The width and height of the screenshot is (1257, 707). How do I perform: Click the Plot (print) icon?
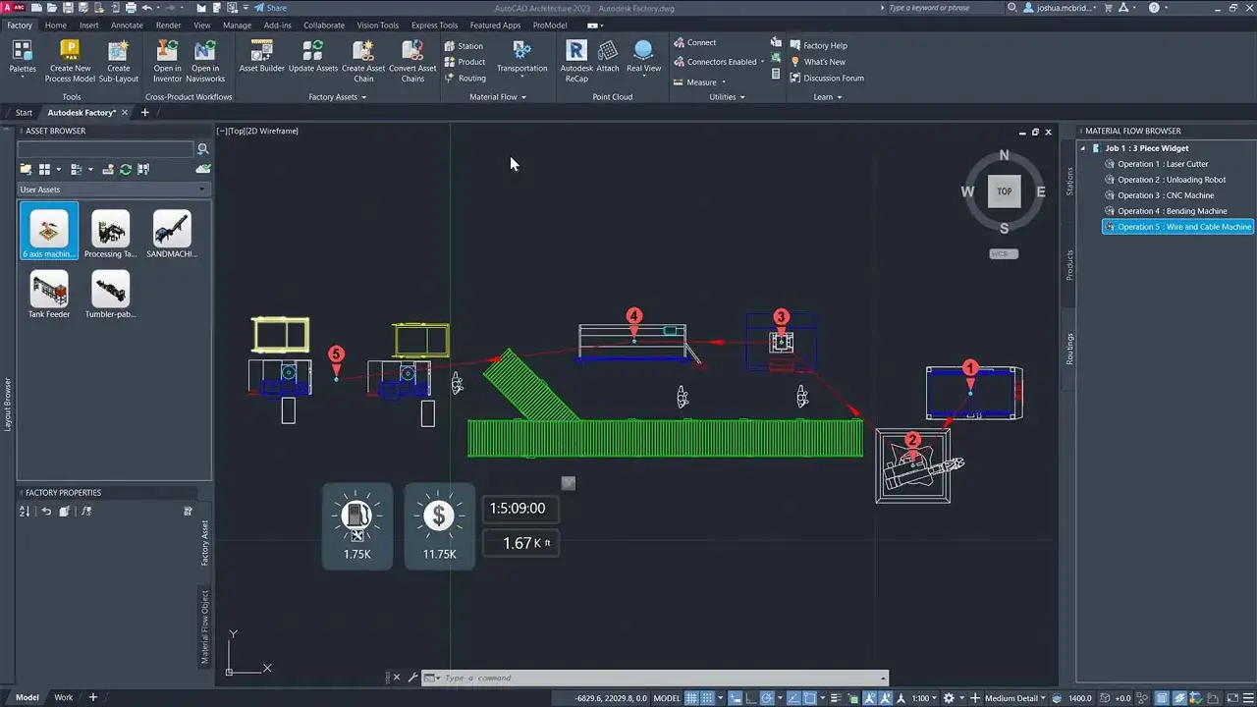point(131,8)
